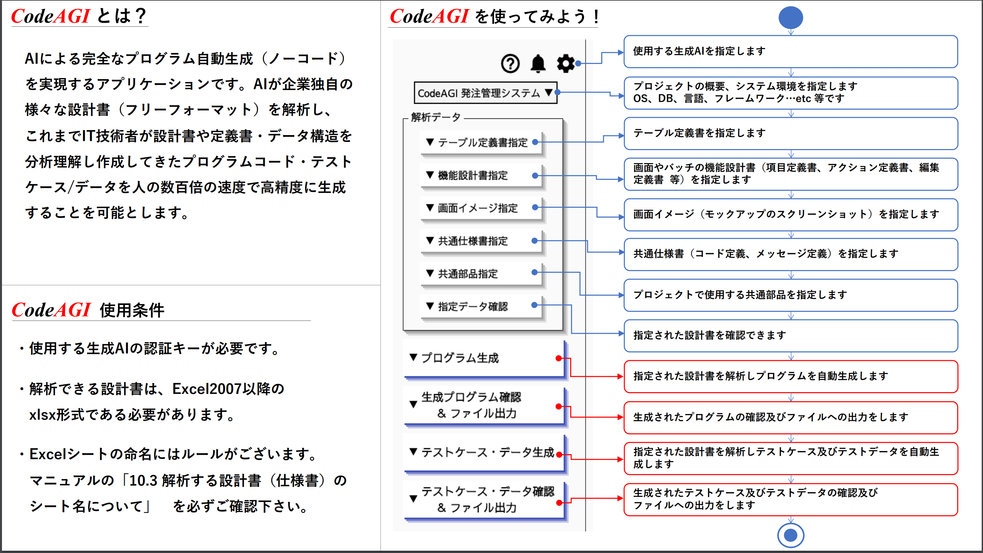Click the red プログラムを自動生成します step box

pyautogui.click(x=790, y=376)
